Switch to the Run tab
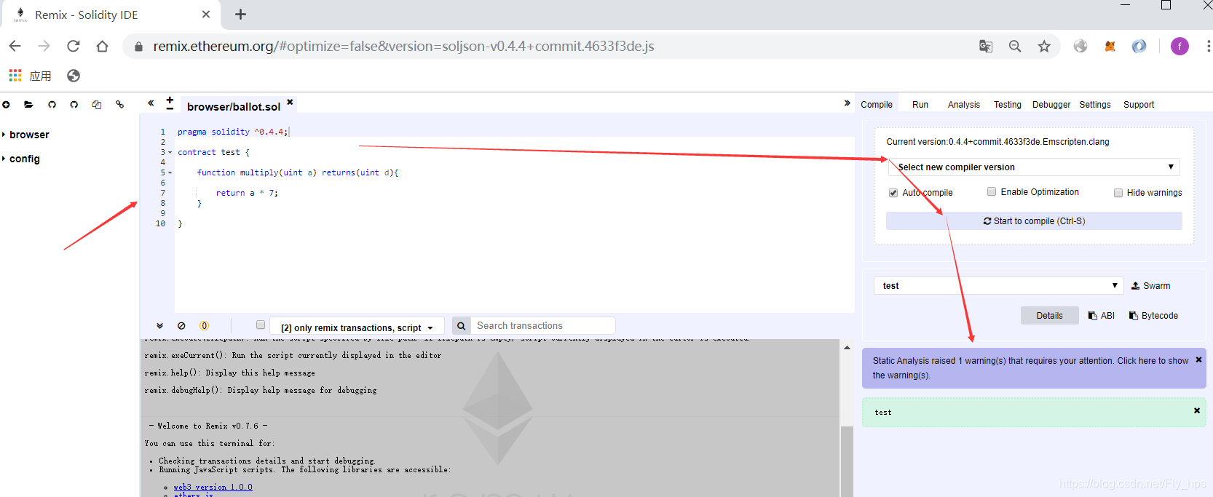This screenshot has height=497, width=1213. click(920, 105)
